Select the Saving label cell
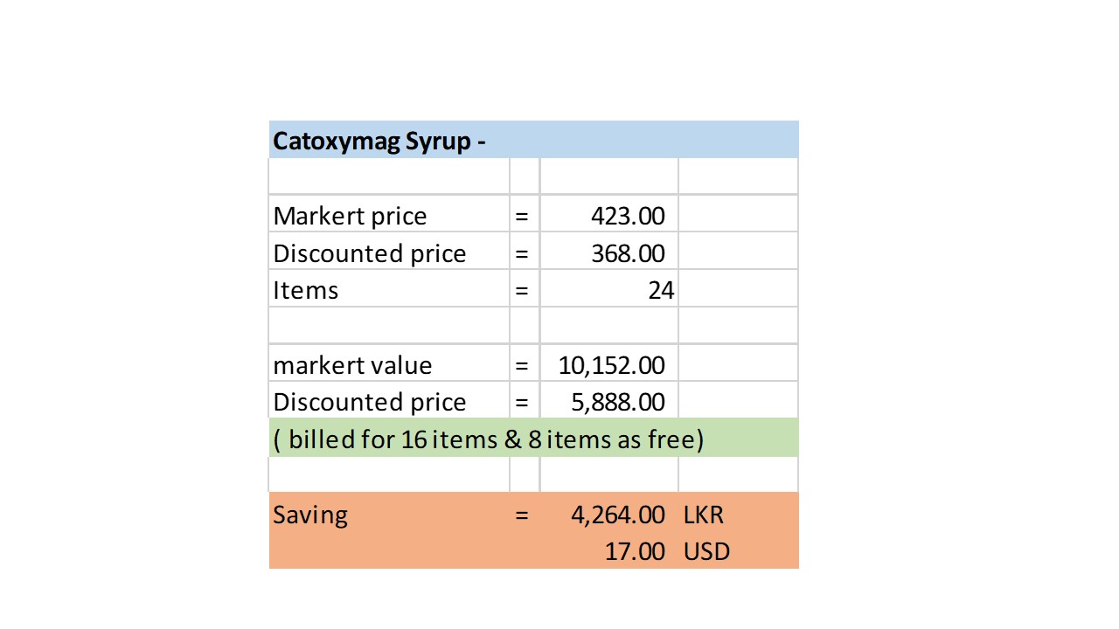The height and width of the screenshot is (629, 1119). [x=389, y=515]
